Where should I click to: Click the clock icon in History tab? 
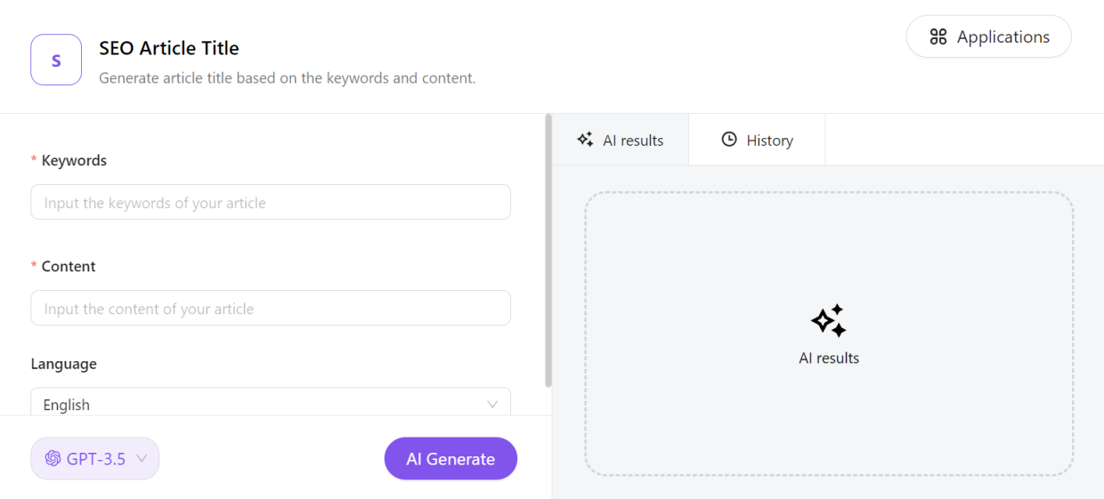tap(729, 140)
